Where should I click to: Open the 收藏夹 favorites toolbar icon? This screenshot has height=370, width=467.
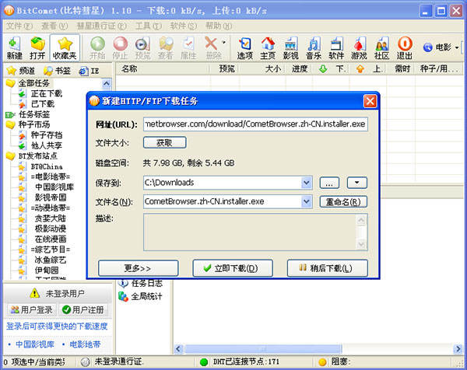pos(65,47)
